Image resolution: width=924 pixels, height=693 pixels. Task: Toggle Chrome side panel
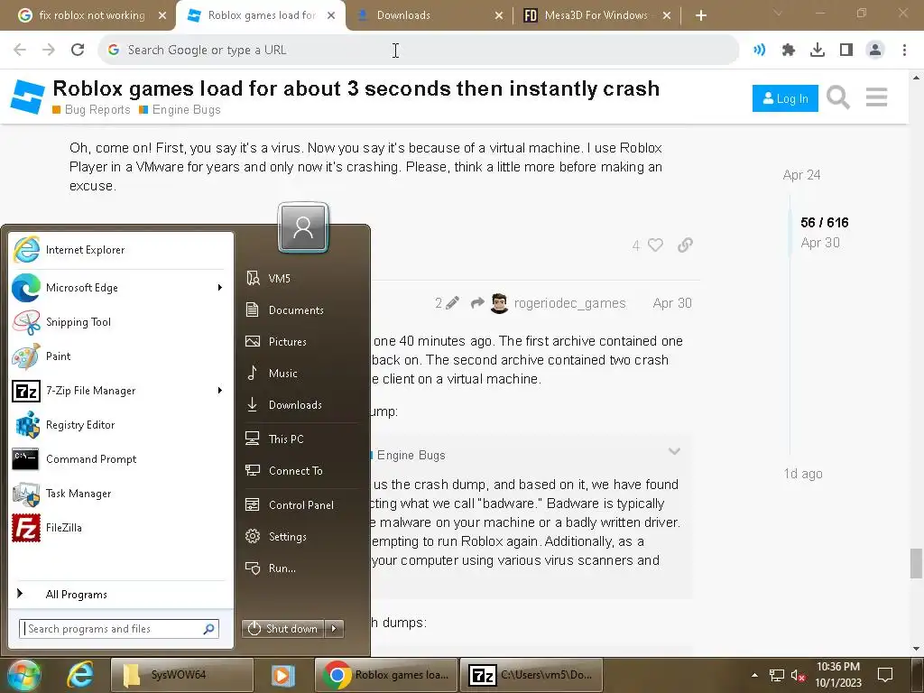[846, 51]
